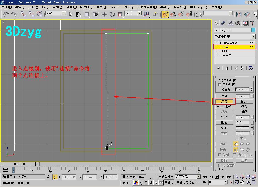Toggle the 自动关键点 auto key button
This screenshot has height=187, width=258.
(x=166, y=177)
